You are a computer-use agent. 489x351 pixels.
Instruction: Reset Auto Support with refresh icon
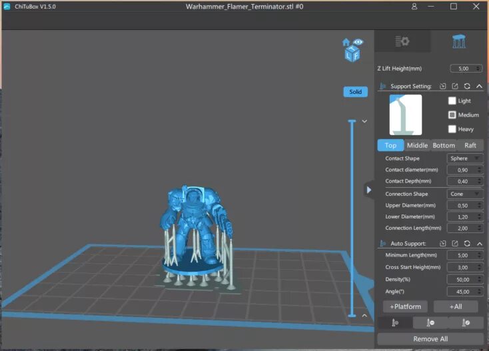[467, 244]
